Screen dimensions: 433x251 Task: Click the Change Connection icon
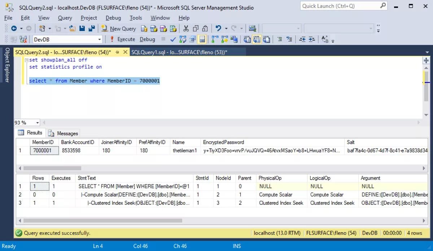coord(23,39)
